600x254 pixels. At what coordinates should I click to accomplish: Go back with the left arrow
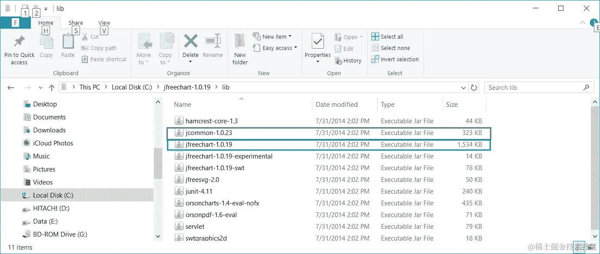click(x=11, y=88)
